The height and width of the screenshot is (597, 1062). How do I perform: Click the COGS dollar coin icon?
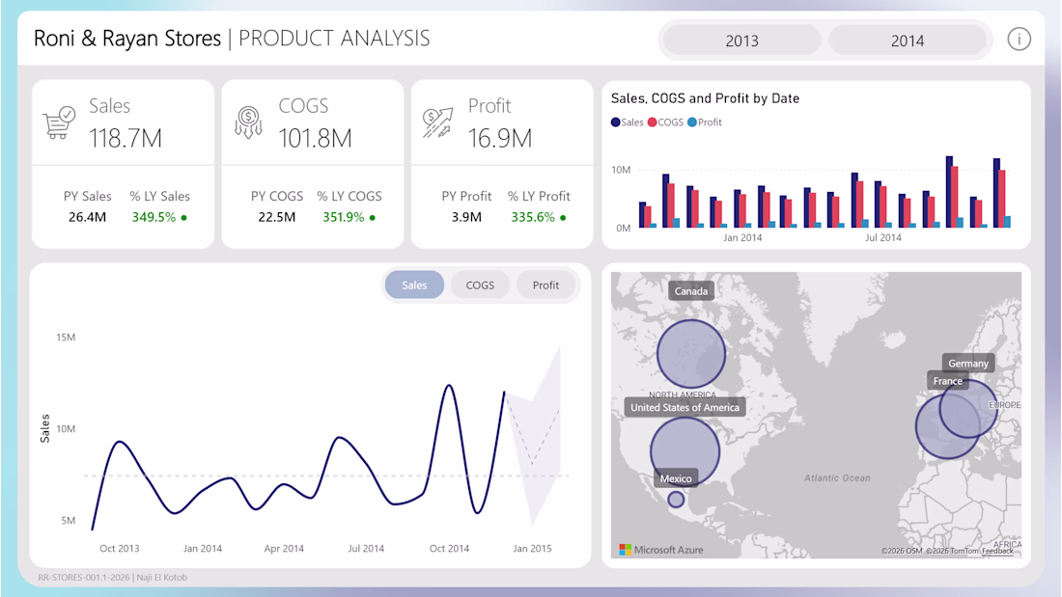point(248,122)
